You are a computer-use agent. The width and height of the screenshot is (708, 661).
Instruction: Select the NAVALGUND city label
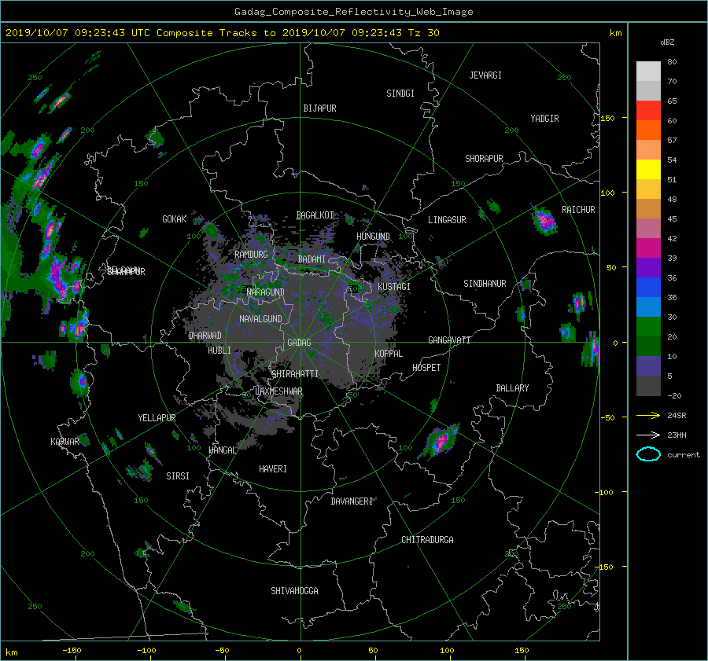click(260, 319)
